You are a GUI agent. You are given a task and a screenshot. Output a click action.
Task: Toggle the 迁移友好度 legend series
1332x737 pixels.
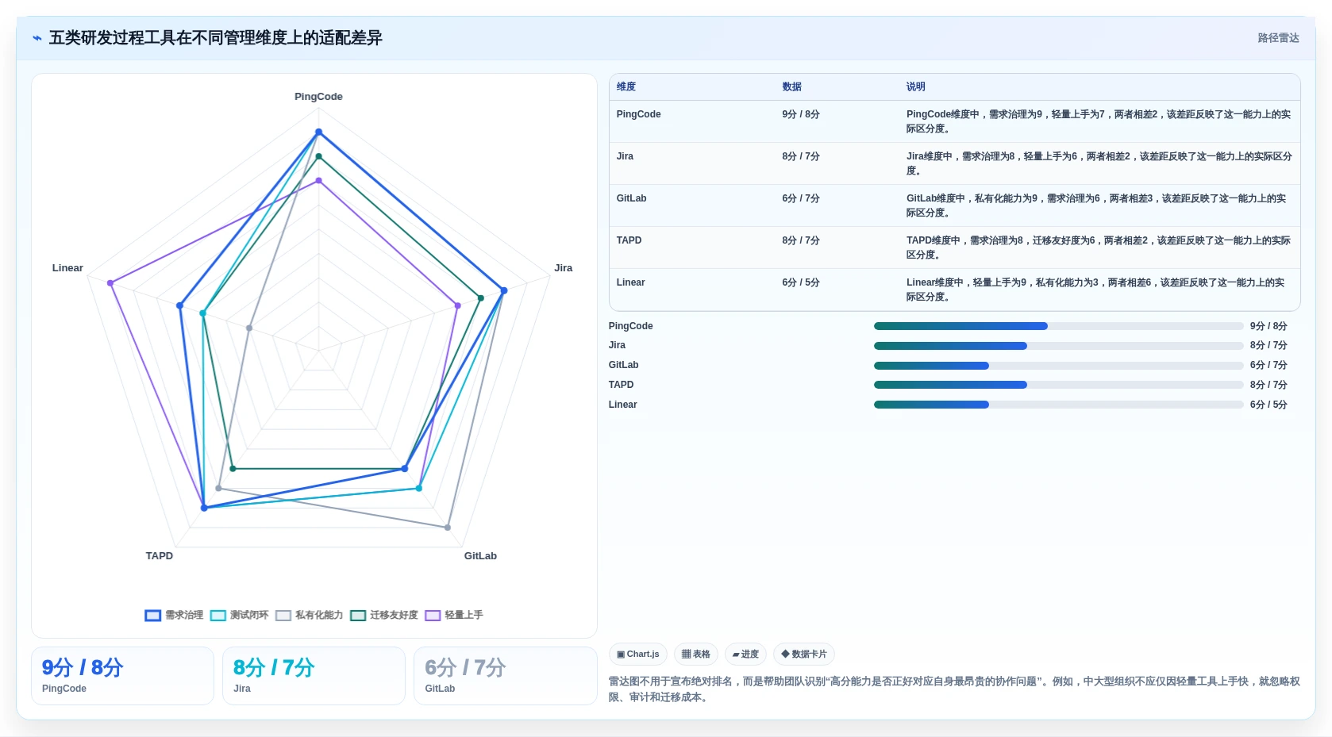pyautogui.click(x=383, y=615)
